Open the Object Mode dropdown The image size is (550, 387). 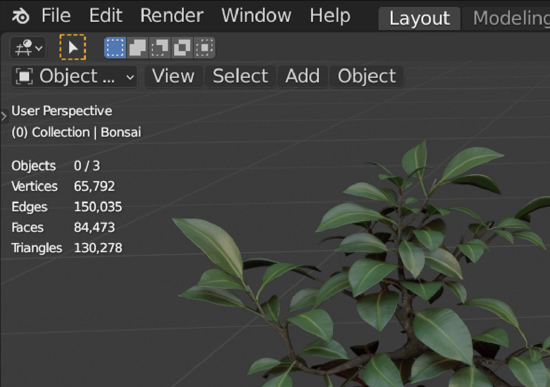click(74, 76)
